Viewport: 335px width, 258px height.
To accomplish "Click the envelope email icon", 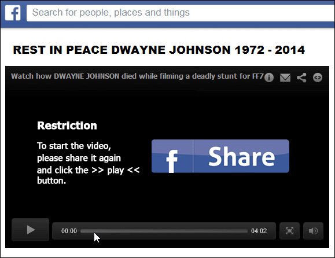I will [x=285, y=78].
